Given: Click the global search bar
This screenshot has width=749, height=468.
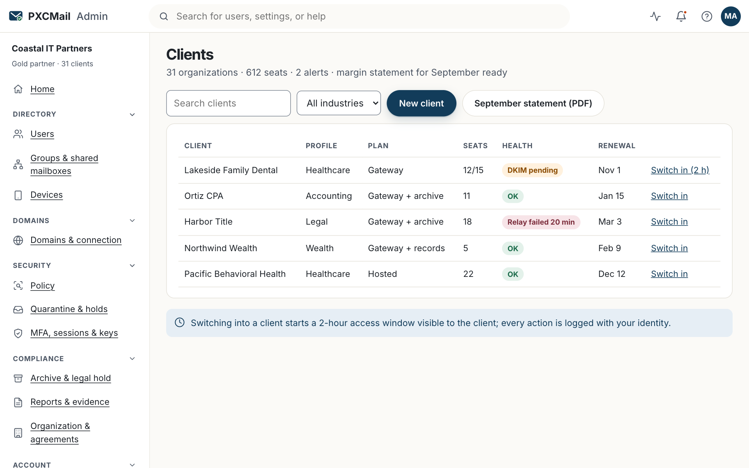Looking at the screenshot, I should tap(359, 16).
